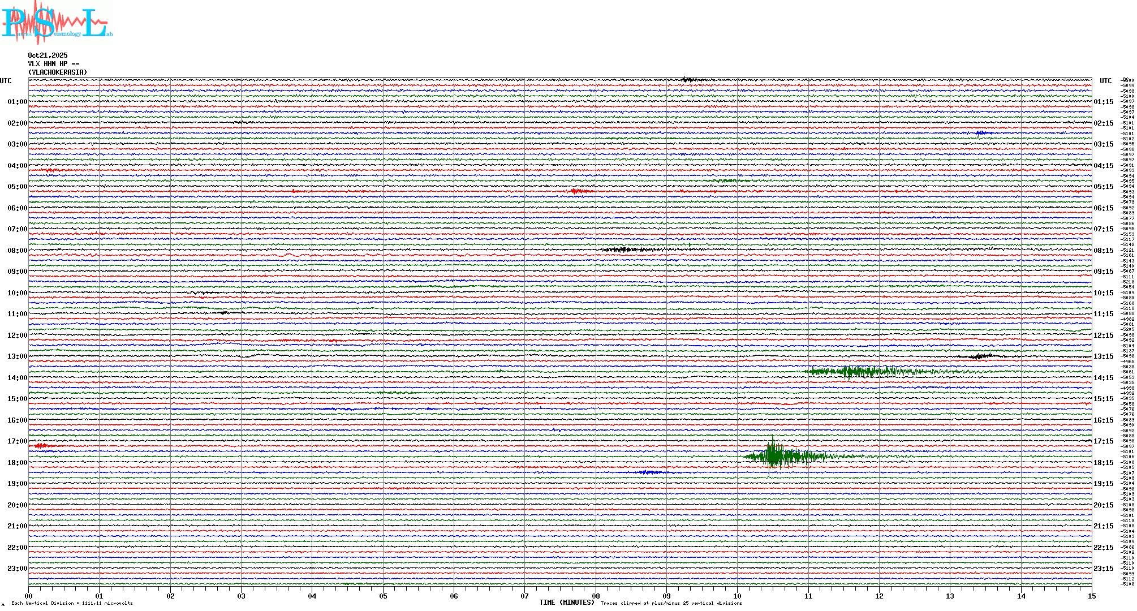The height and width of the screenshot is (611, 1137).
Task: Click the PSL seismology lab logo
Action: point(57,23)
